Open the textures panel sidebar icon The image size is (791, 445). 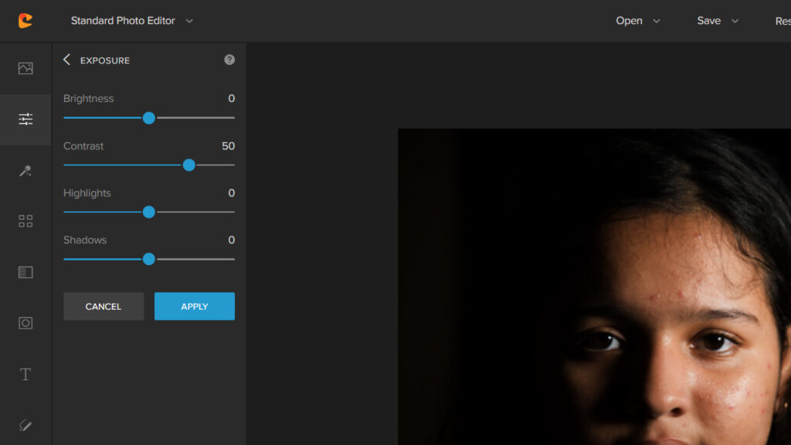25,273
